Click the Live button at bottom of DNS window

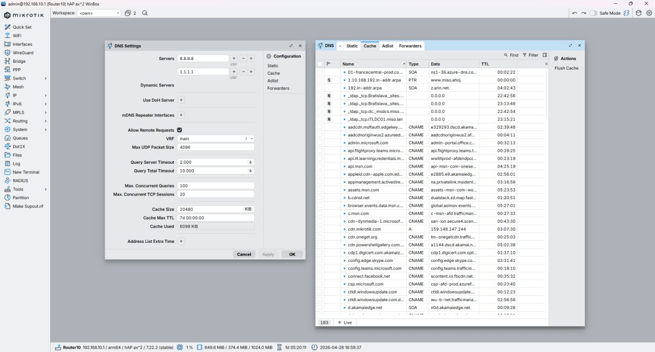(344, 323)
